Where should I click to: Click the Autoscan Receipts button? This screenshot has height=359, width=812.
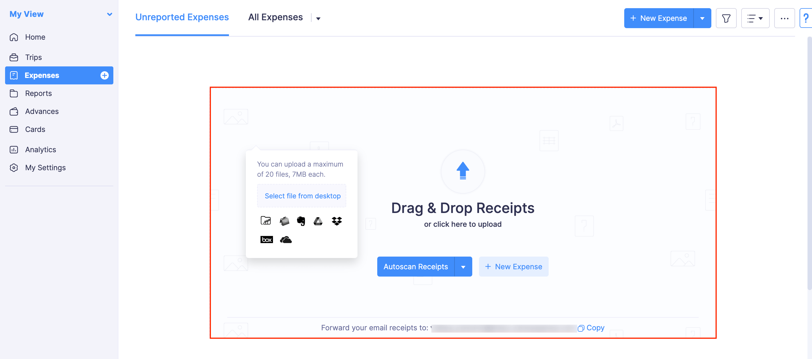(x=416, y=266)
